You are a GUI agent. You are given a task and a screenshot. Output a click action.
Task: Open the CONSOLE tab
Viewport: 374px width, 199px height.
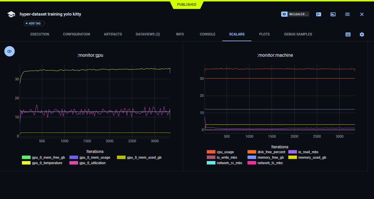pos(207,34)
